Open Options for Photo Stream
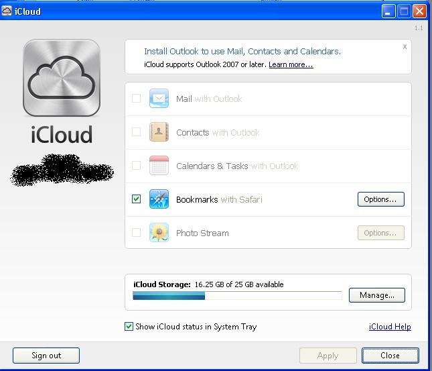This screenshot has height=371, width=432. 380,233
